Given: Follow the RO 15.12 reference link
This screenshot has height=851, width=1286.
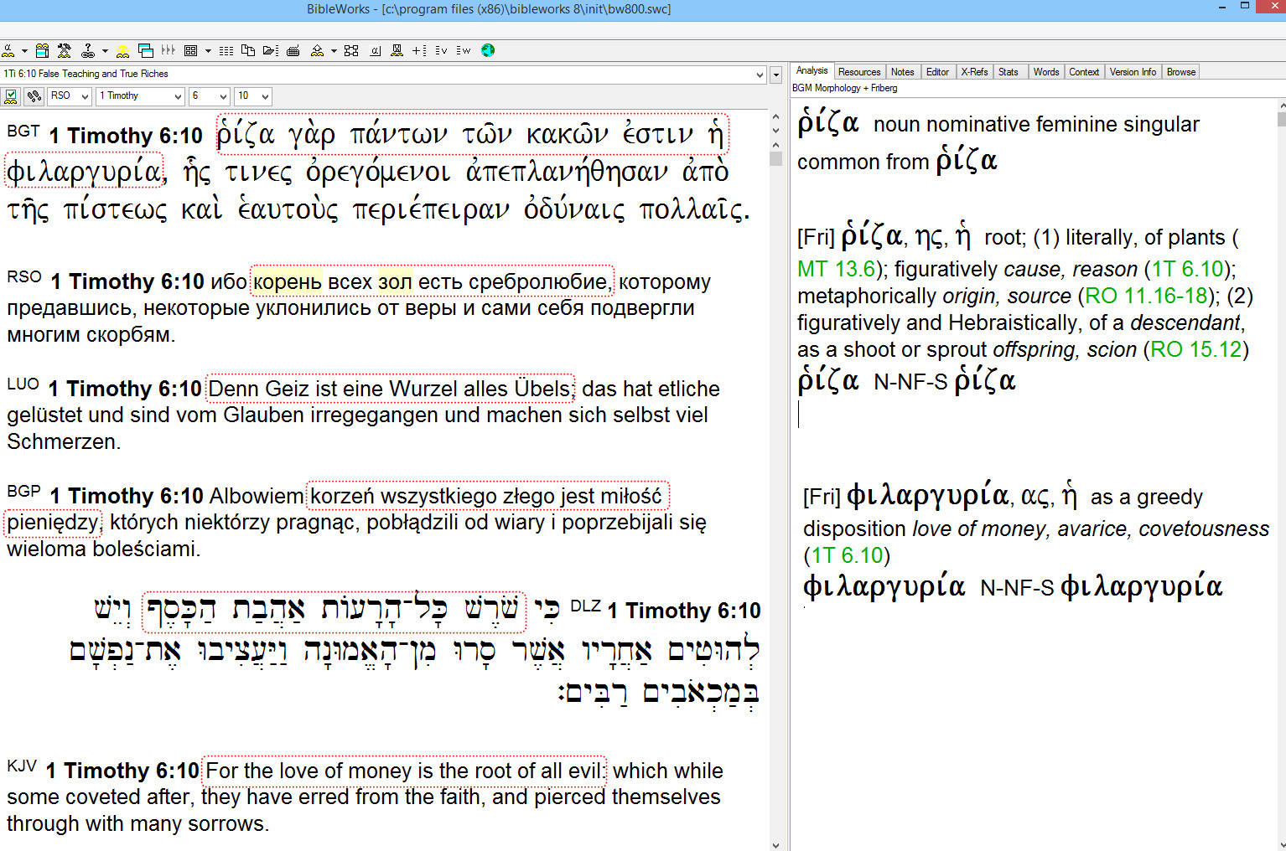Looking at the screenshot, I should point(1195,349).
